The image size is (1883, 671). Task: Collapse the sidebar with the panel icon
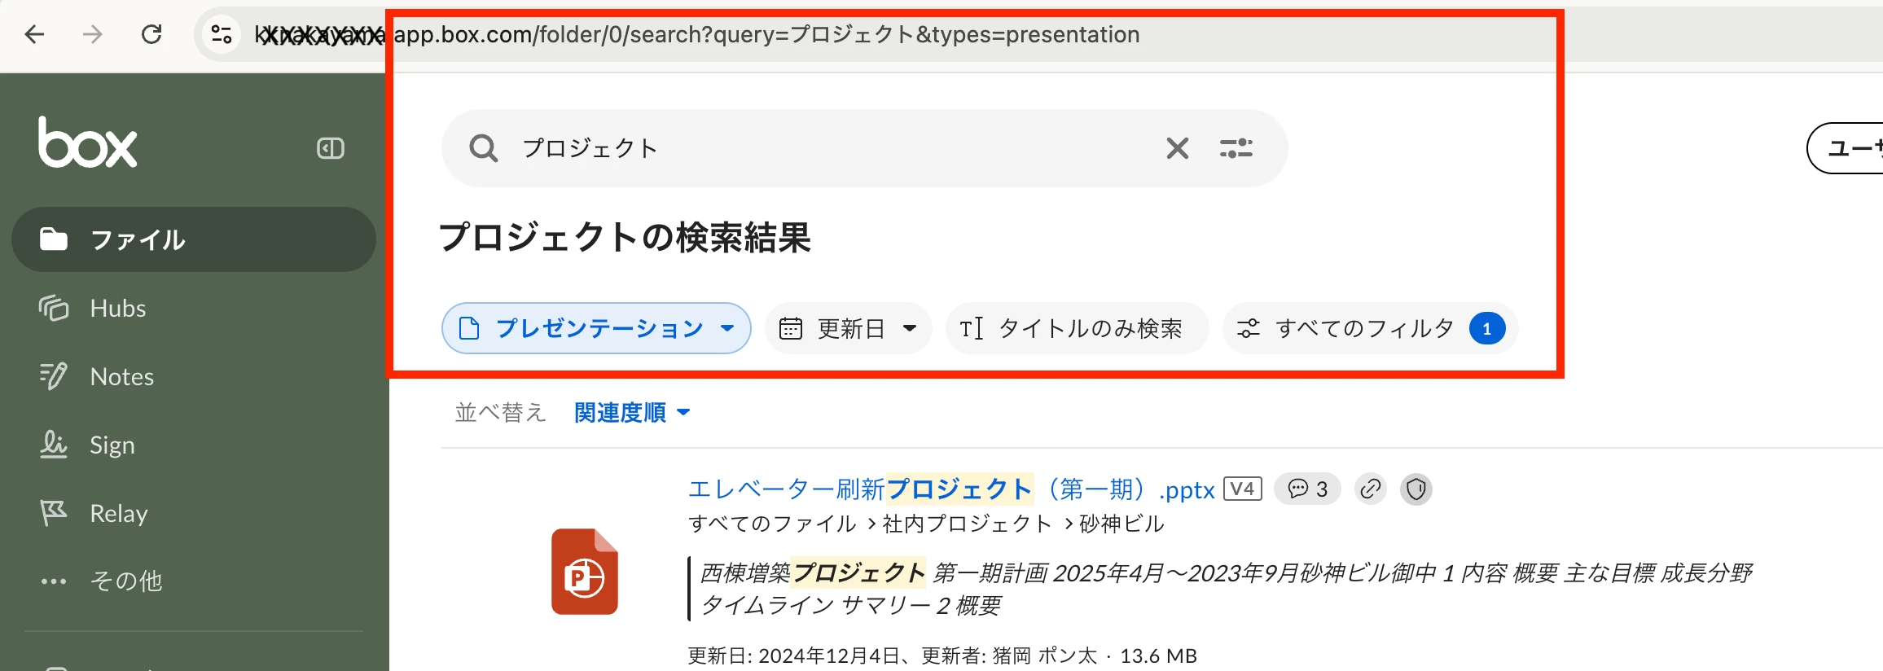pyautogui.click(x=331, y=148)
